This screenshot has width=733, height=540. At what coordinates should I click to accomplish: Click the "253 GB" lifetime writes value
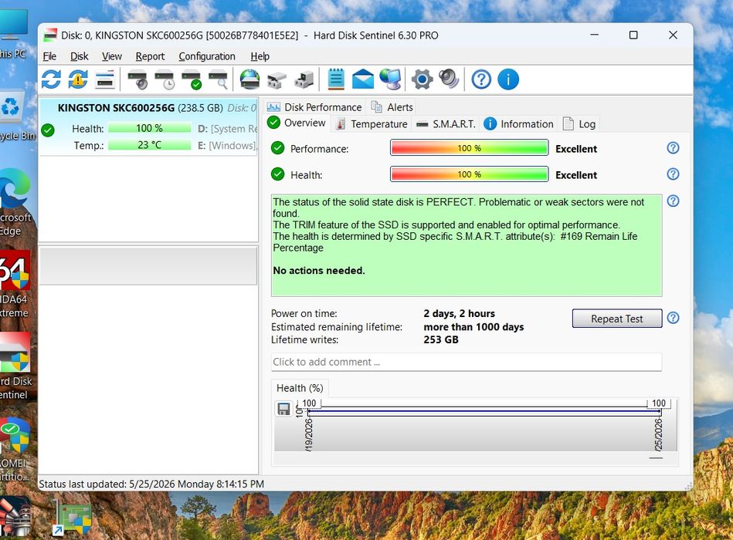click(x=441, y=339)
